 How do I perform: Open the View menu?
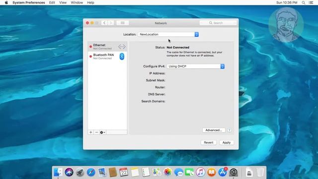tap(63, 2)
